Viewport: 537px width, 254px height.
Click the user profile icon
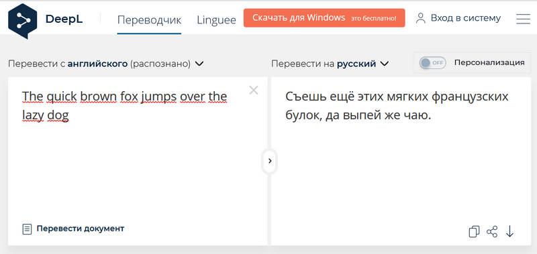point(420,18)
